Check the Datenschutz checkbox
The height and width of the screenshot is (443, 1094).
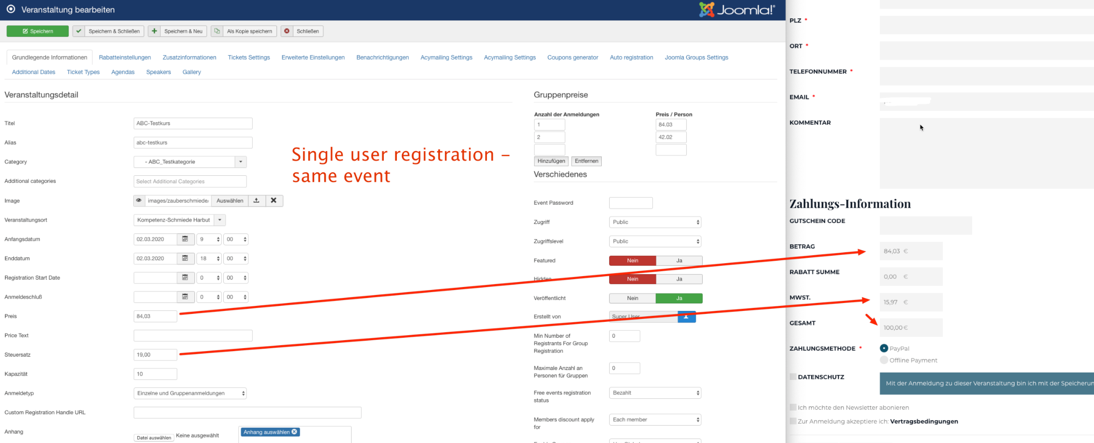793,377
